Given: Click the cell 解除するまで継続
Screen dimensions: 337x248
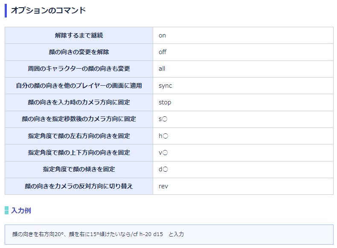Looking at the screenshot, I should 79,35.
